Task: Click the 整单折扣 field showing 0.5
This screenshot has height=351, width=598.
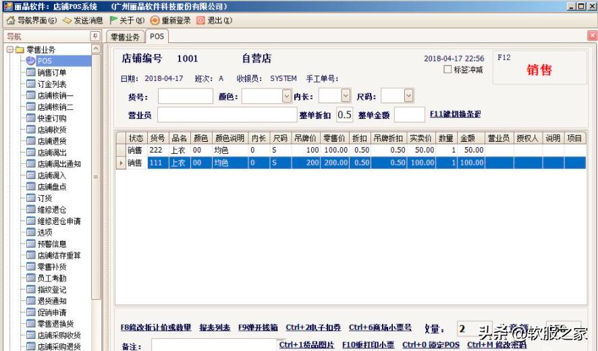Action: click(344, 115)
